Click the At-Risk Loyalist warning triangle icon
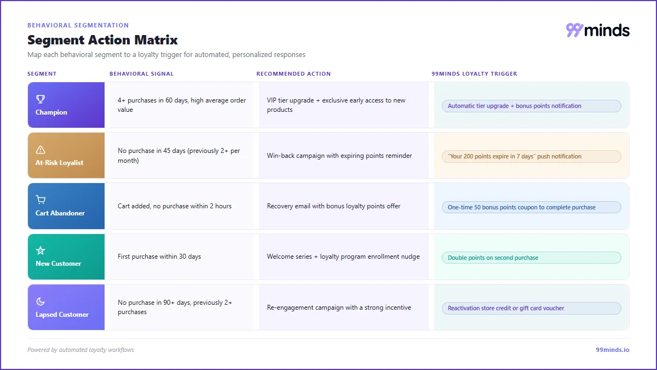 (40, 150)
